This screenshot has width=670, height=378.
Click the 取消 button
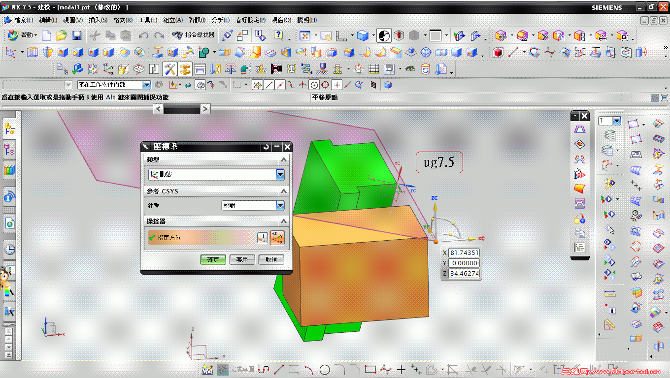(x=271, y=259)
